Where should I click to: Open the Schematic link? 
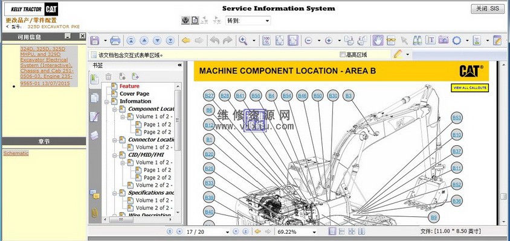16,153
